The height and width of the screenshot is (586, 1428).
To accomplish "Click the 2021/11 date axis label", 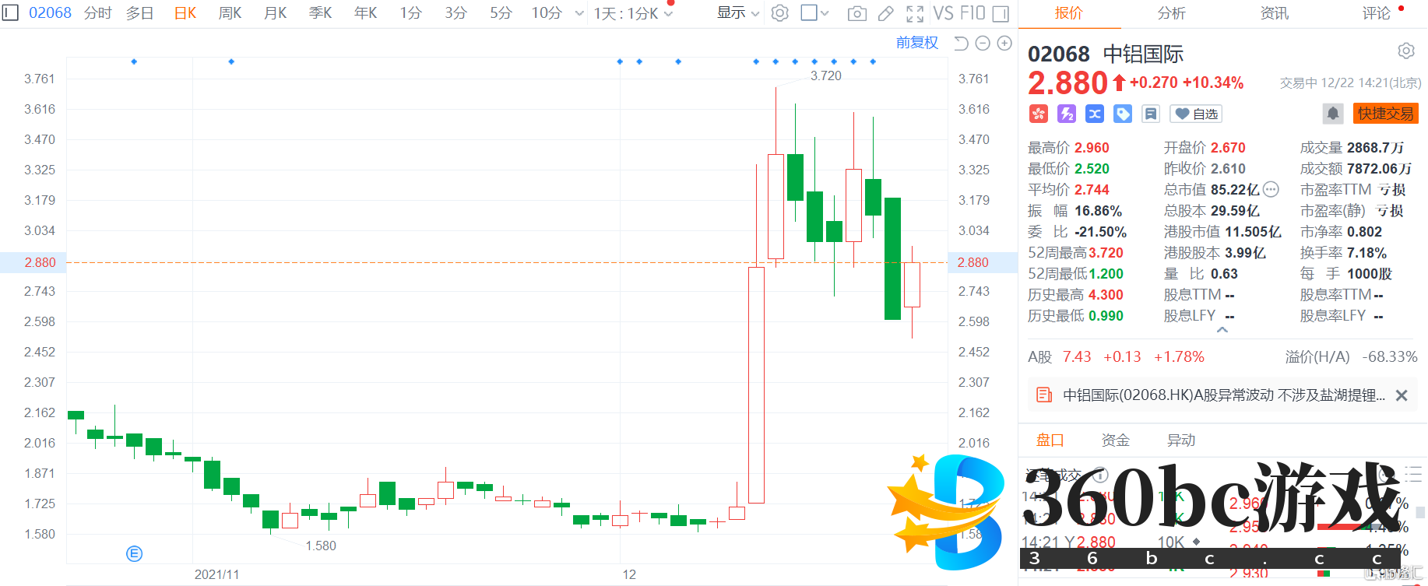I will [216, 574].
